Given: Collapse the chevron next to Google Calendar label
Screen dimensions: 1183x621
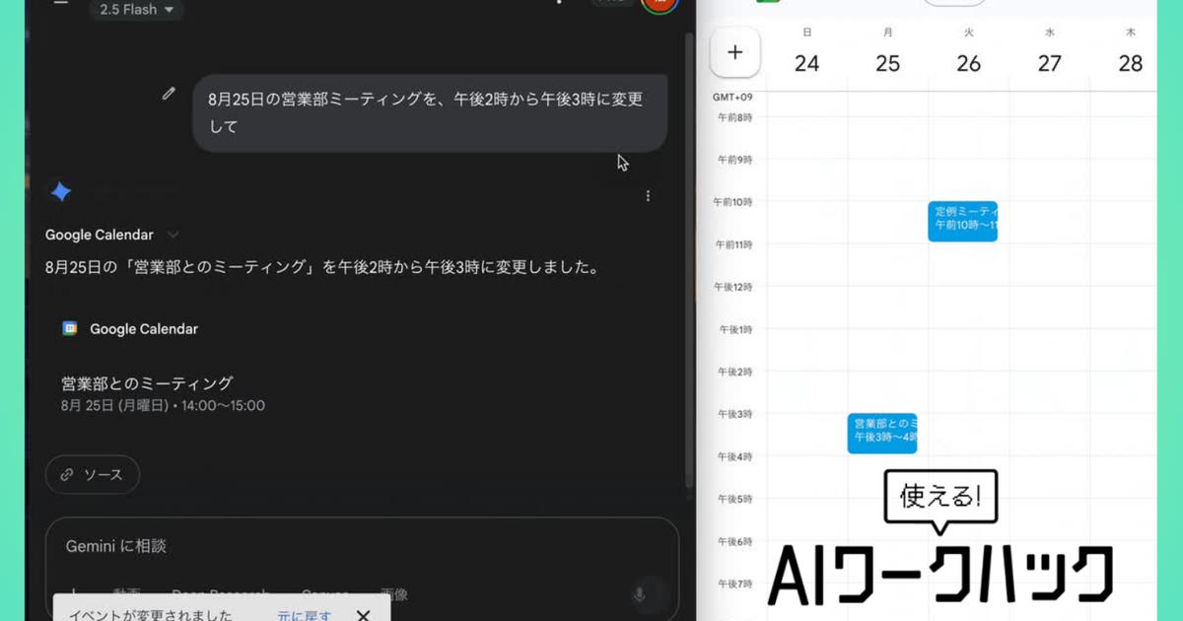Looking at the screenshot, I should coord(174,235).
